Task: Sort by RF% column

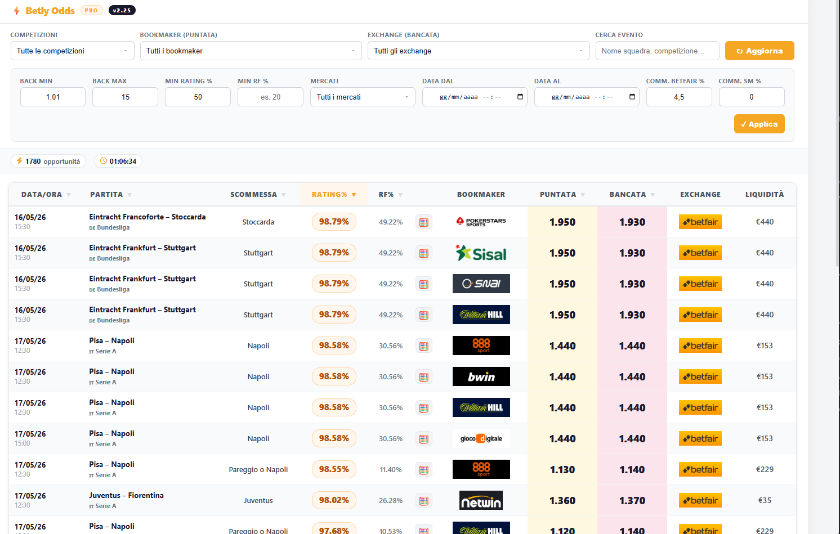Action: (x=391, y=195)
